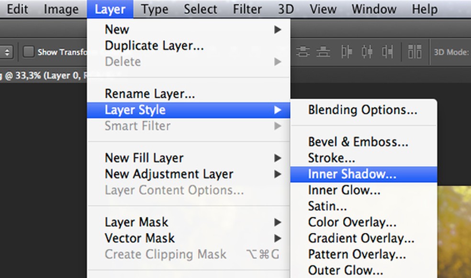Screen dimensions: 471x278
Task: Choose Inner Shadow from Layer Style
Action: coord(352,174)
